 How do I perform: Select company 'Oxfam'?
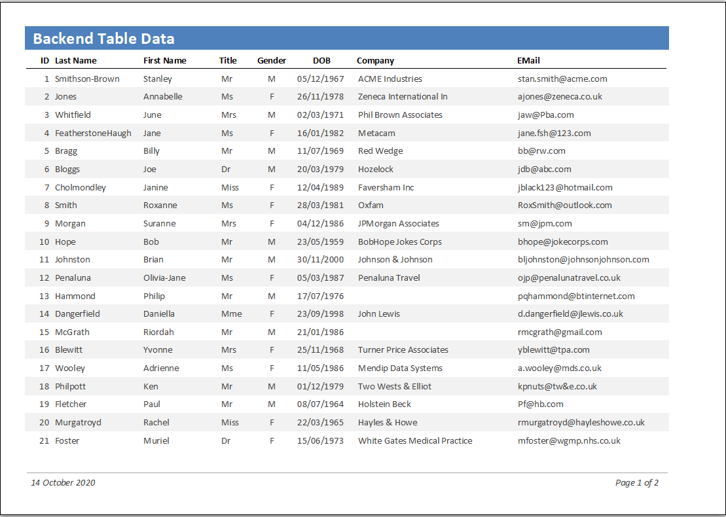point(371,205)
